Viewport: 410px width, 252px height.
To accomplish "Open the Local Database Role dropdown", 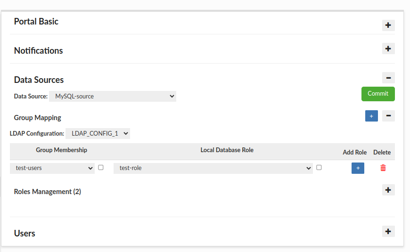I will pos(213,168).
